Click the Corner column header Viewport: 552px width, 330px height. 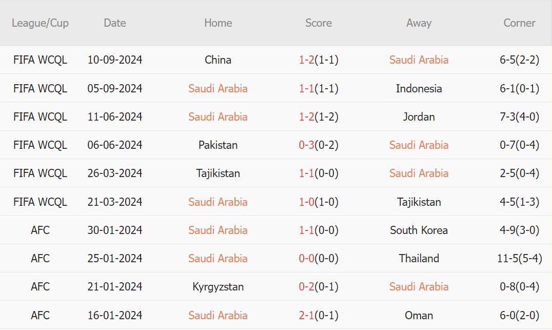pos(519,23)
